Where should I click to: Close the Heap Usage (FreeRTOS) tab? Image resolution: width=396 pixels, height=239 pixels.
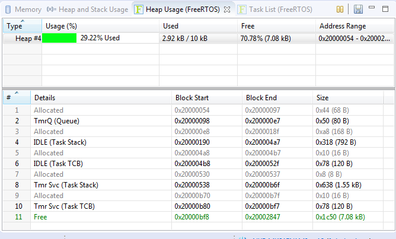pos(227,9)
